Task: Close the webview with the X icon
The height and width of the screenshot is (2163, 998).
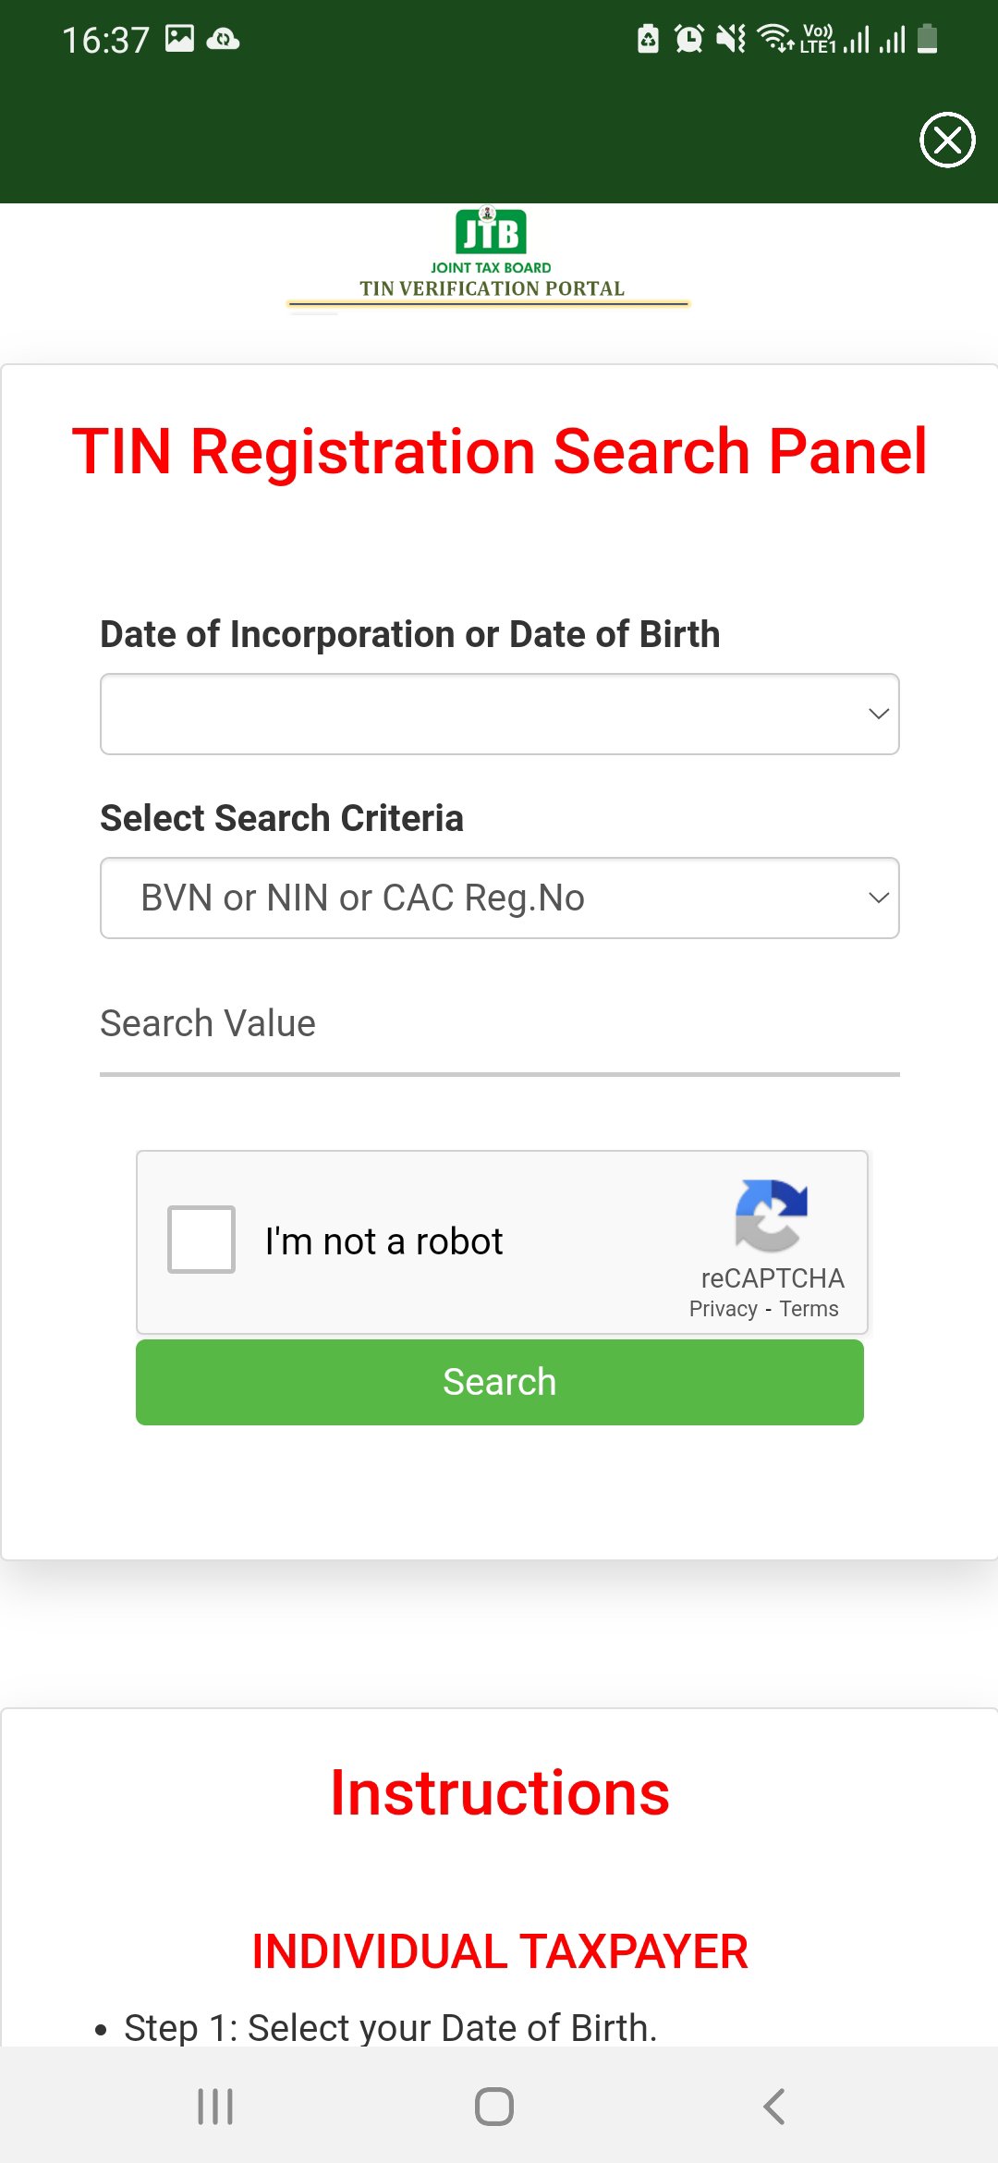Action: 947,141
